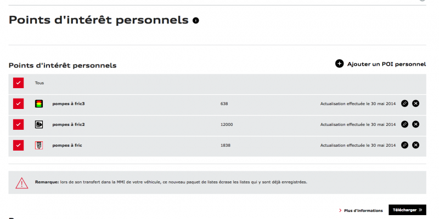Edit the pompes à fric2 entry

pos(404,124)
